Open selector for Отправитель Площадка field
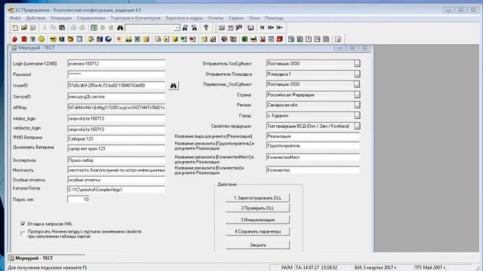The width and height of the screenshot is (483, 271). point(357,74)
